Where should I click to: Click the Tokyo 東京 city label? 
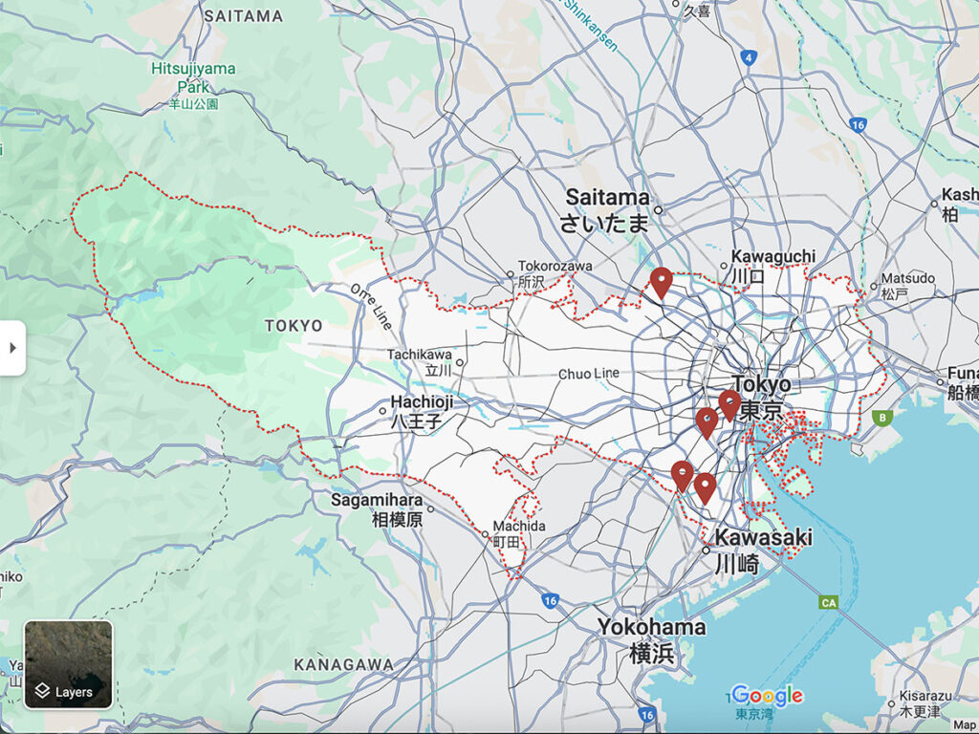[x=761, y=397]
